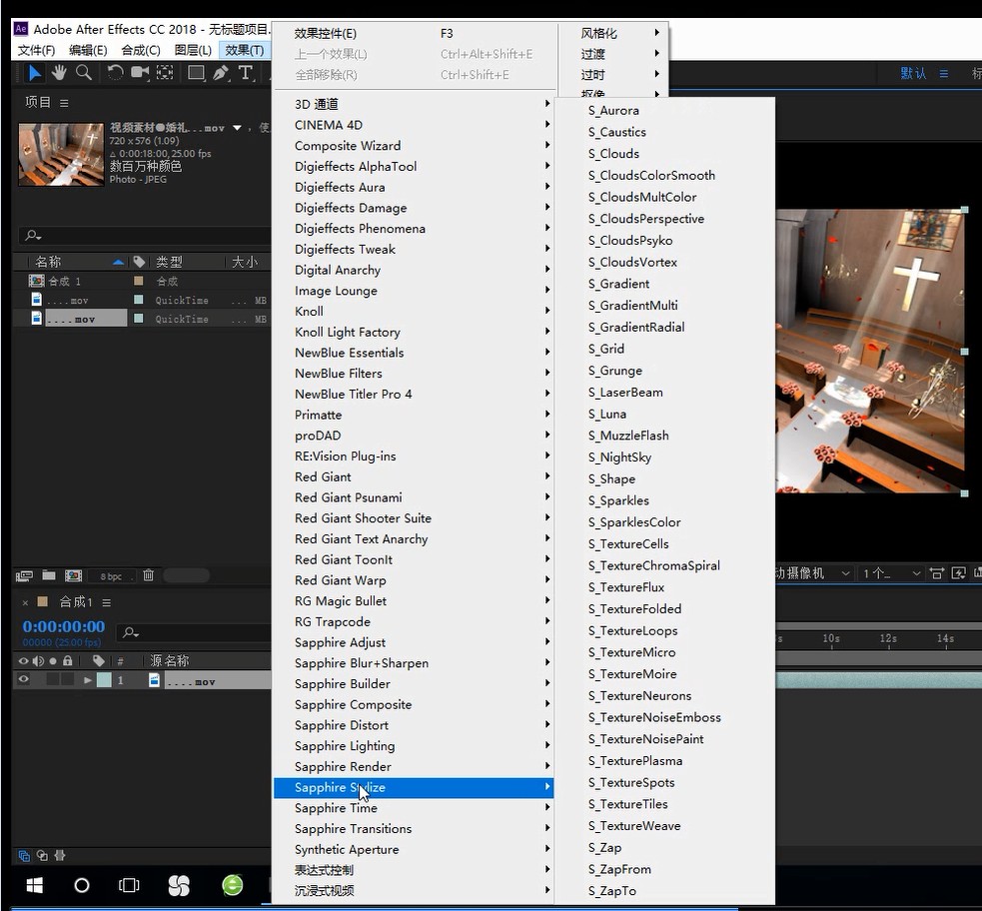The height and width of the screenshot is (911, 982).
Task: Open the green browser icon in taskbar
Action: tap(233, 885)
